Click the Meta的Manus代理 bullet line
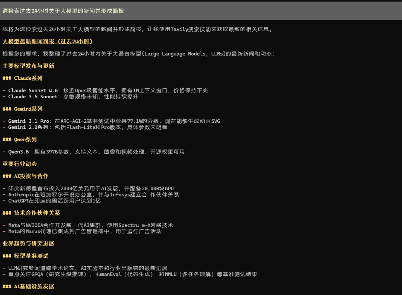Image resolution: width=402 pixels, height=295 pixels. 82,231
